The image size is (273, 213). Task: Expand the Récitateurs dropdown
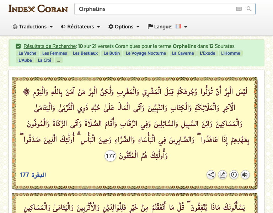pyautogui.click(x=80, y=27)
